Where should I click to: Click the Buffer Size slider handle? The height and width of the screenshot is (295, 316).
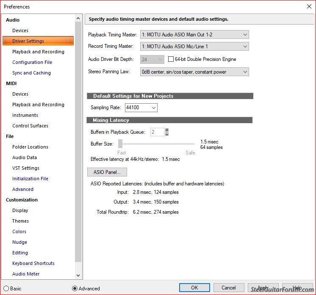(x=120, y=144)
